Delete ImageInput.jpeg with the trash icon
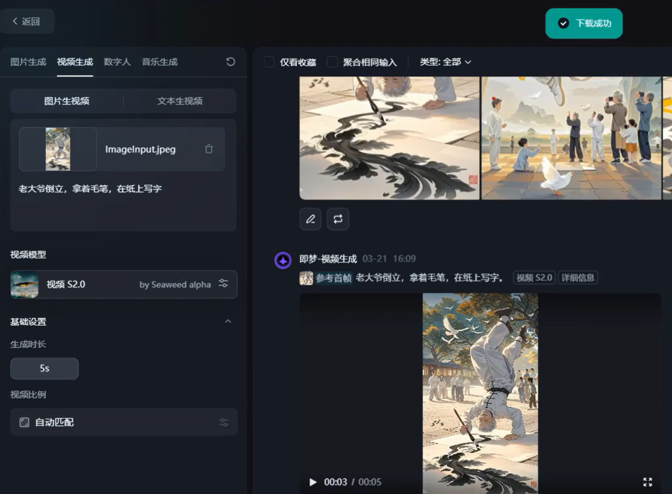This screenshot has height=494, width=672. [208, 149]
